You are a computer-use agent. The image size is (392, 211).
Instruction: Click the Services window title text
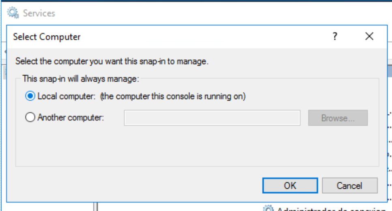(x=39, y=13)
